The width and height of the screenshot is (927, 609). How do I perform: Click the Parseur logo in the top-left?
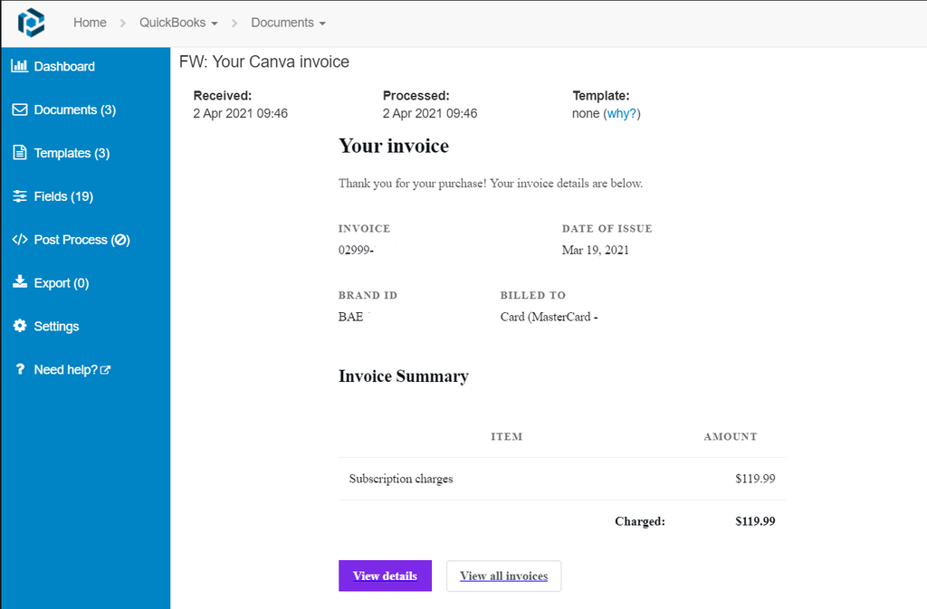point(32,22)
